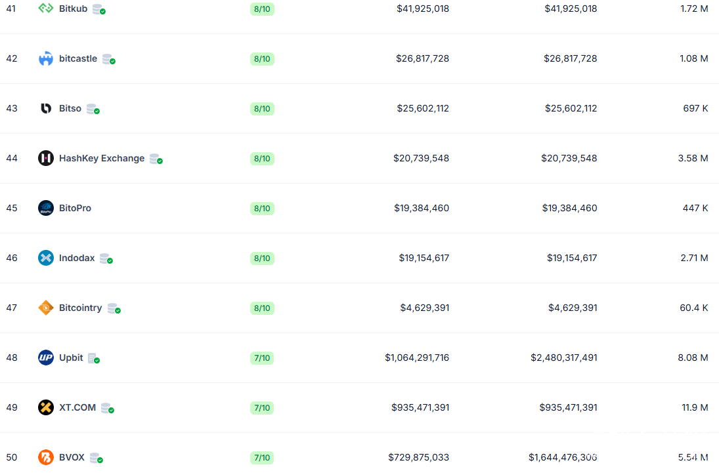Click the reserves badge beside HashKey Exchange
Screen dimensions: 719x473
(156, 159)
